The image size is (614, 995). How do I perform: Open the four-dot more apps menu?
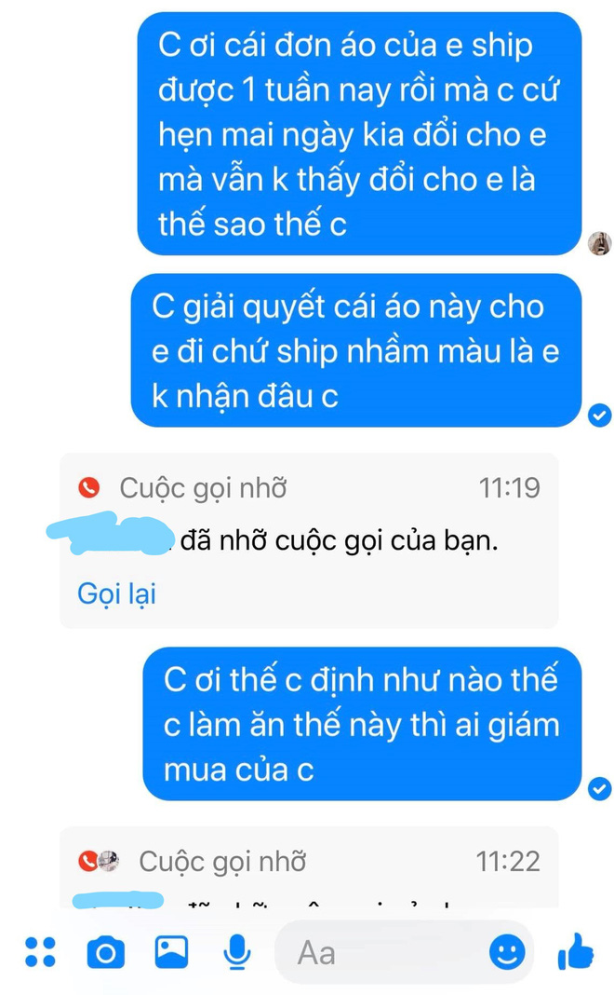pyautogui.click(x=41, y=952)
